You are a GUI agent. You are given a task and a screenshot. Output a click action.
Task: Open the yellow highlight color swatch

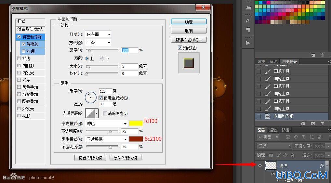[136, 124]
